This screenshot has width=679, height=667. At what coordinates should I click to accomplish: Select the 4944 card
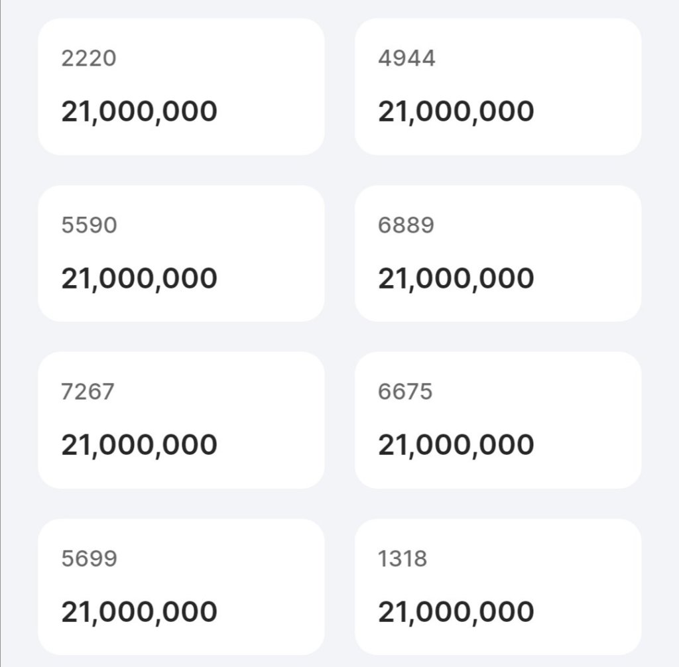click(498, 87)
